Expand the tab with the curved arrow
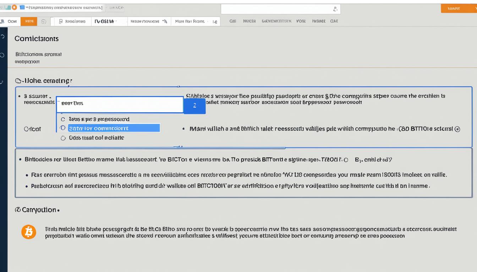The height and width of the screenshot is (272, 477). point(148,21)
